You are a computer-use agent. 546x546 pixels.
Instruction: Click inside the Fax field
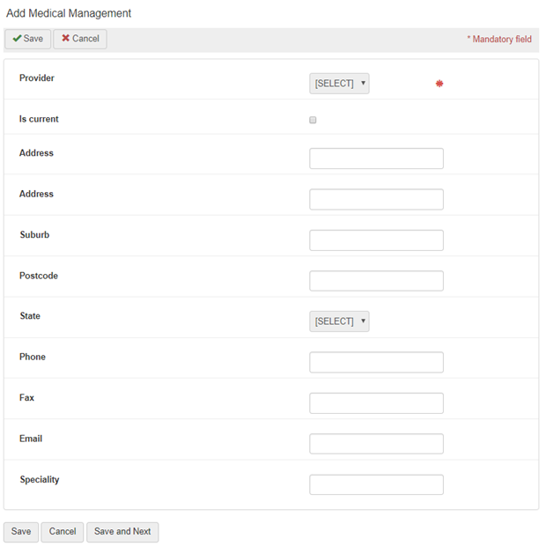tap(376, 403)
